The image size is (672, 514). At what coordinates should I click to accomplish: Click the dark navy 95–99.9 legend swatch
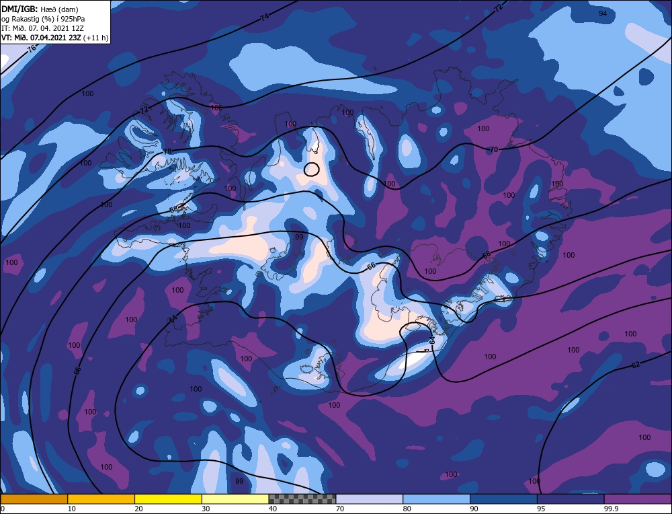click(571, 499)
